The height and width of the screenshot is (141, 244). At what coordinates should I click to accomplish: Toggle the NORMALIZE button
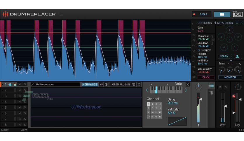click(90, 84)
